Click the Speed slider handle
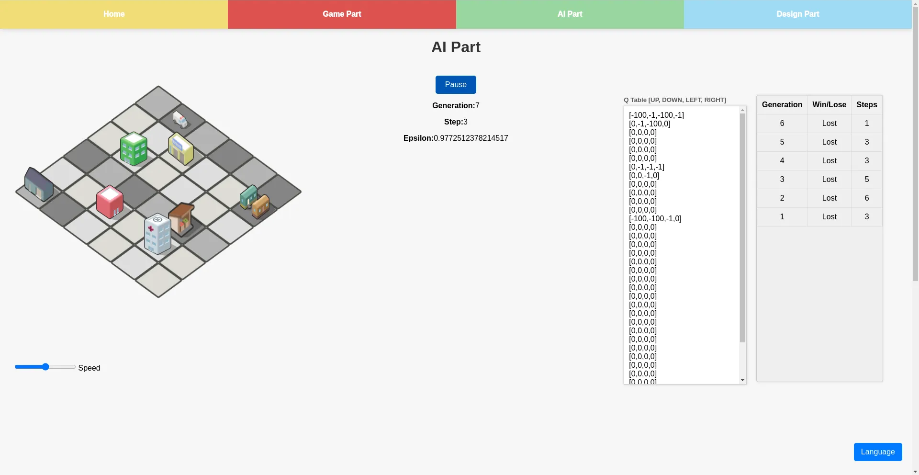This screenshot has width=919, height=475. [45, 367]
